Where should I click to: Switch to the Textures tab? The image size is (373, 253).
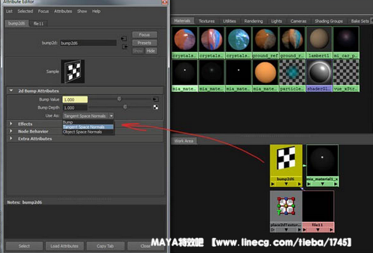point(207,21)
